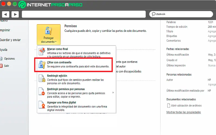This screenshot has height=135, width=216.
Task: Click the green macOS maximize dot
Action: [x=15, y=4]
